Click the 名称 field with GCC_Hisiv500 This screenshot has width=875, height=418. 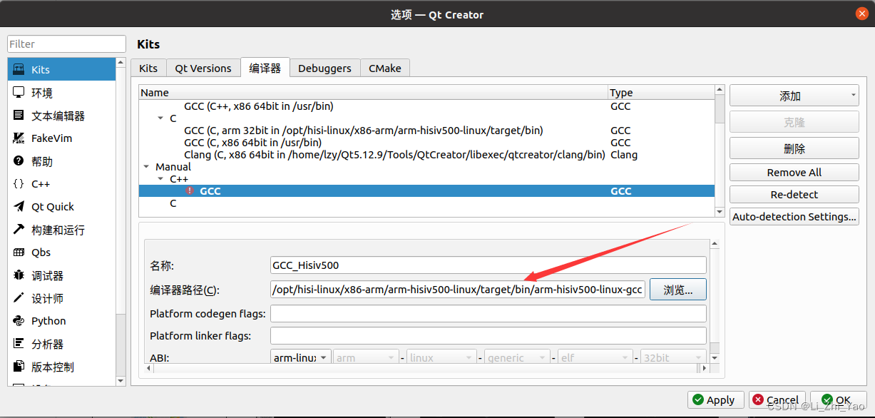point(488,265)
